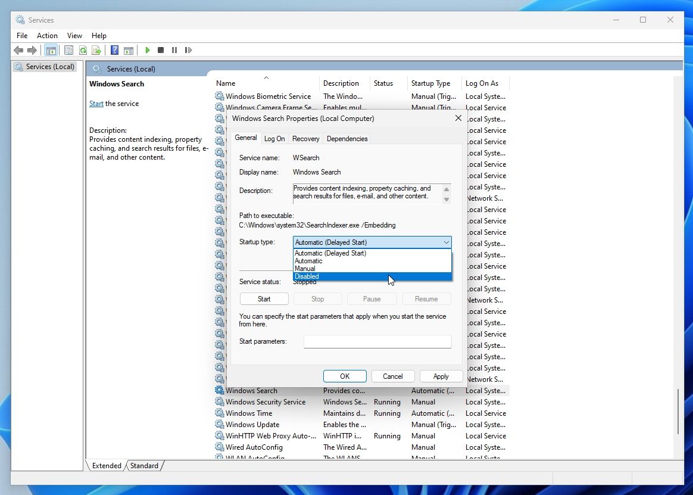
Task: Refresh the services list
Action: coord(83,50)
